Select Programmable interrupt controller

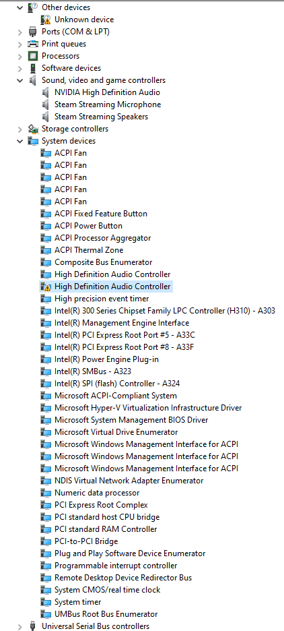point(116,566)
